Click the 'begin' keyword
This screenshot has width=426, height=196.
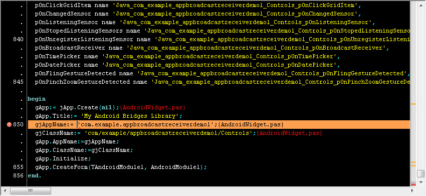[37, 99]
